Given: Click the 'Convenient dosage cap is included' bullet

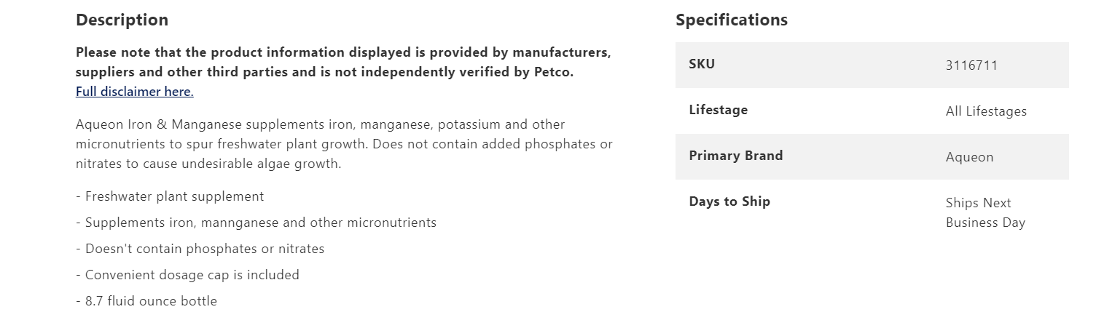Looking at the screenshot, I should [192, 275].
